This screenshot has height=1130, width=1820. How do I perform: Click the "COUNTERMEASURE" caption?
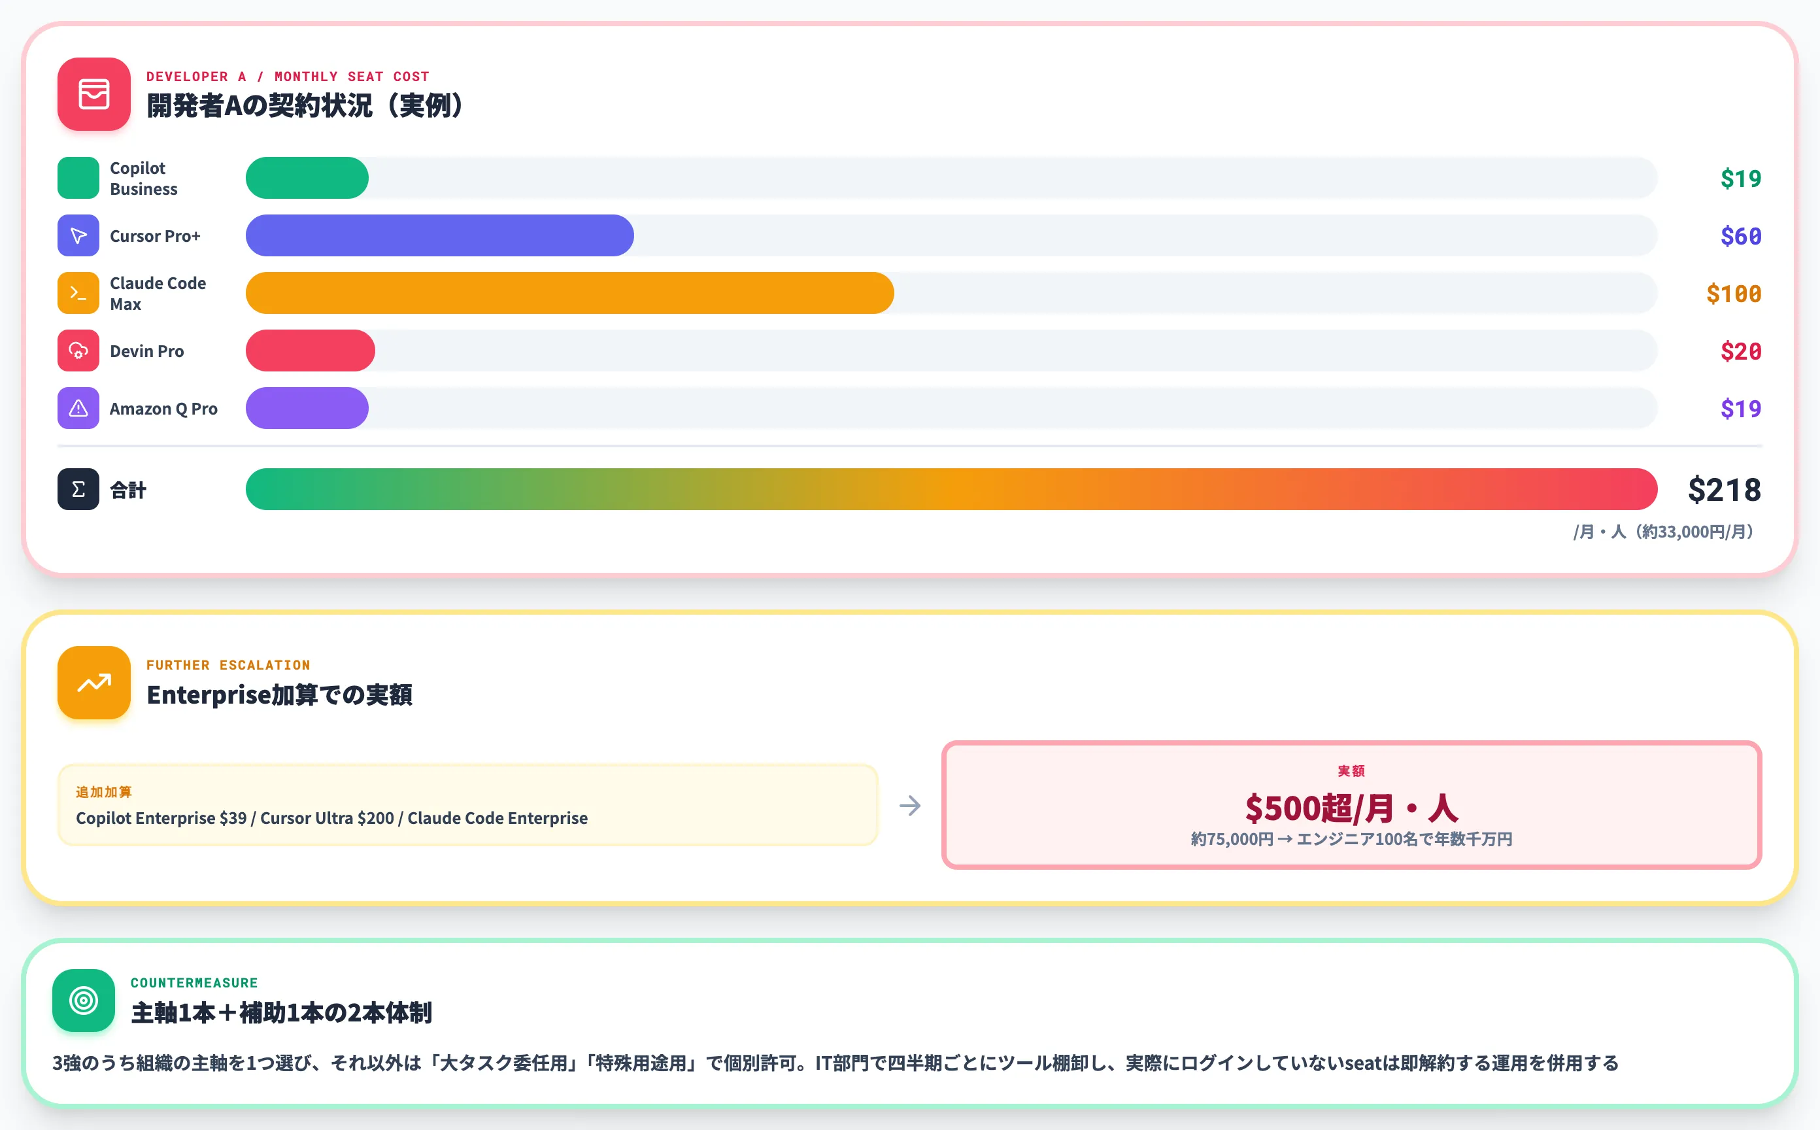pos(194,983)
